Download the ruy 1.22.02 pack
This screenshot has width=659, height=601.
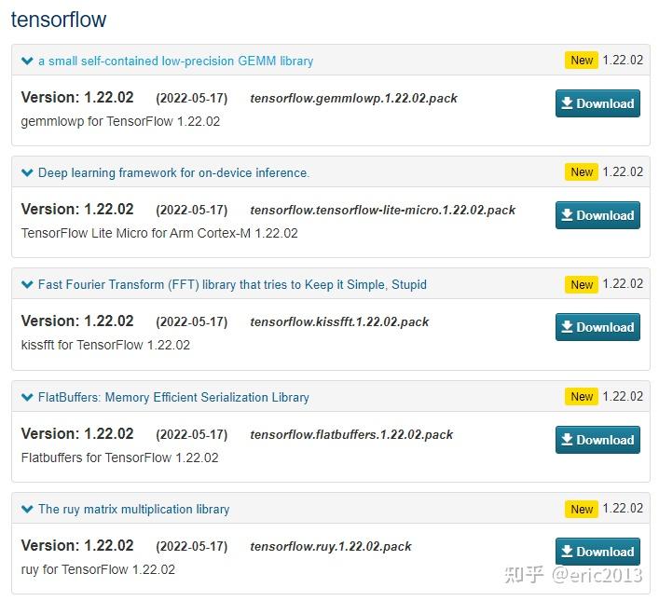coord(597,552)
